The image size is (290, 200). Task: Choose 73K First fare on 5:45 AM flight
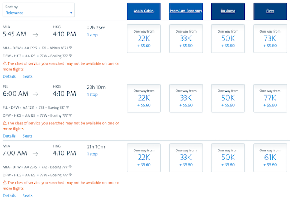point(270,39)
